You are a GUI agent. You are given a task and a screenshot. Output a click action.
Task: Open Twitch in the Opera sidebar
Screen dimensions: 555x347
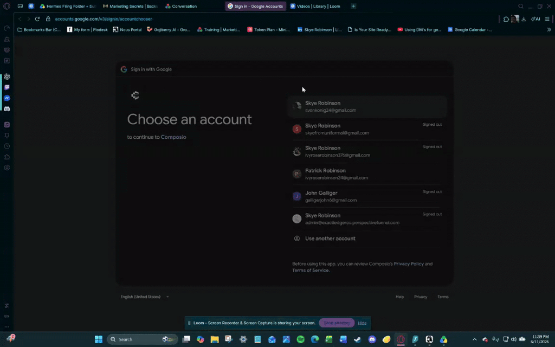point(7,87)
